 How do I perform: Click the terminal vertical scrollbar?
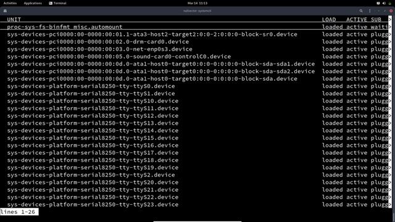click(x=394, y=118)
